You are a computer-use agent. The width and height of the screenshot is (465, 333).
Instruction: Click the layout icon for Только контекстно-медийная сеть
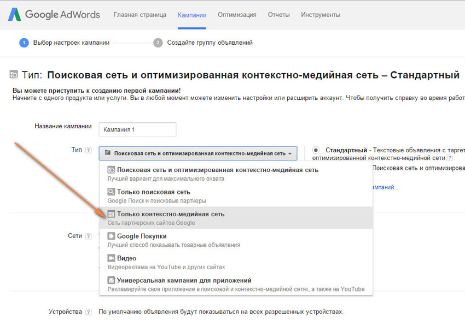tap(111, 214)
